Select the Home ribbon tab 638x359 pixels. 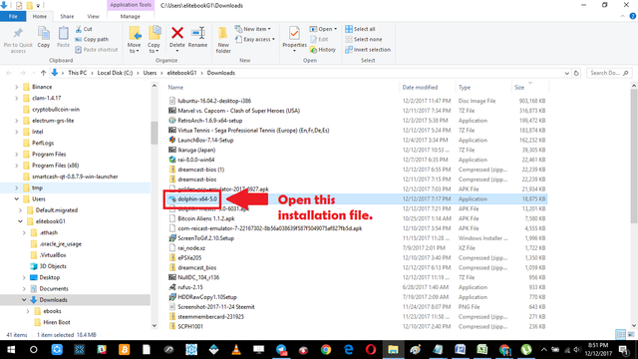pyautogui.click(x=40, y=16)
